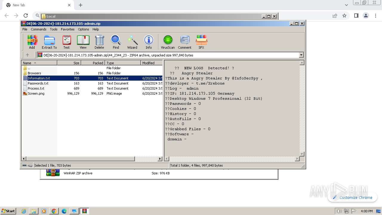382x215 pixels.
Task: Switch to WinRAR taskbar button
Action: point(84,211)
